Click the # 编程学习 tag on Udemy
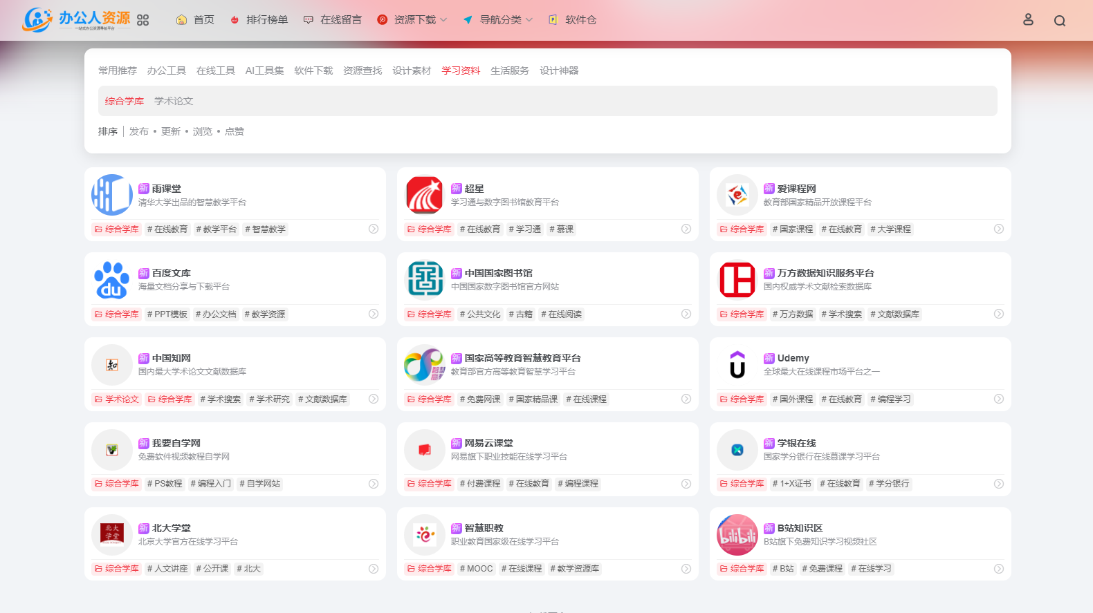The width and height of the screenshot is (1093, 613). tap(891, 399)
